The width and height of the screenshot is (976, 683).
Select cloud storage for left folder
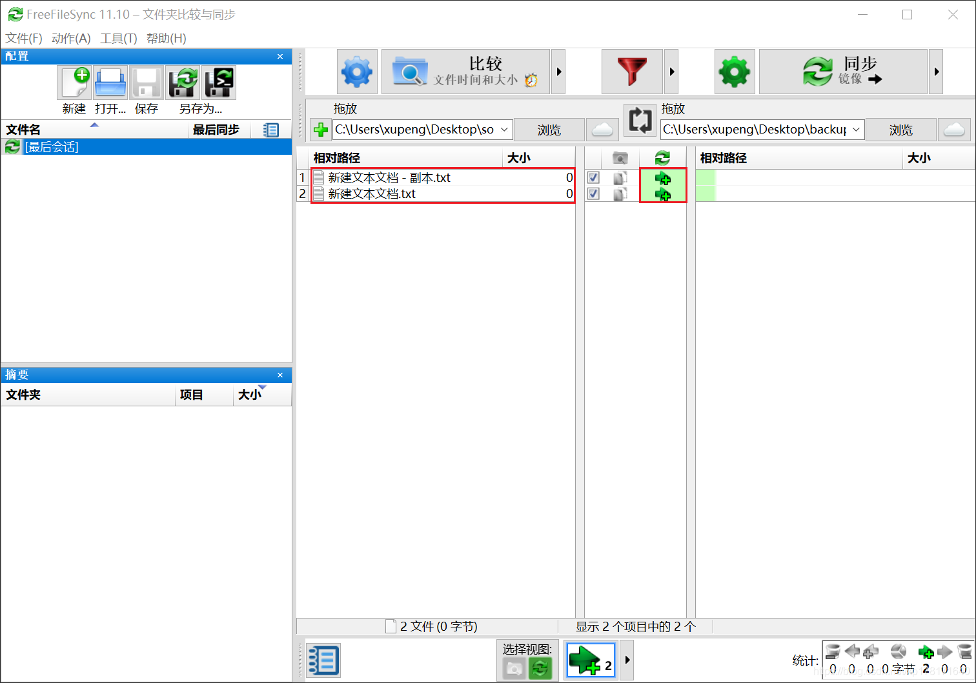click(x=602, y=130)
